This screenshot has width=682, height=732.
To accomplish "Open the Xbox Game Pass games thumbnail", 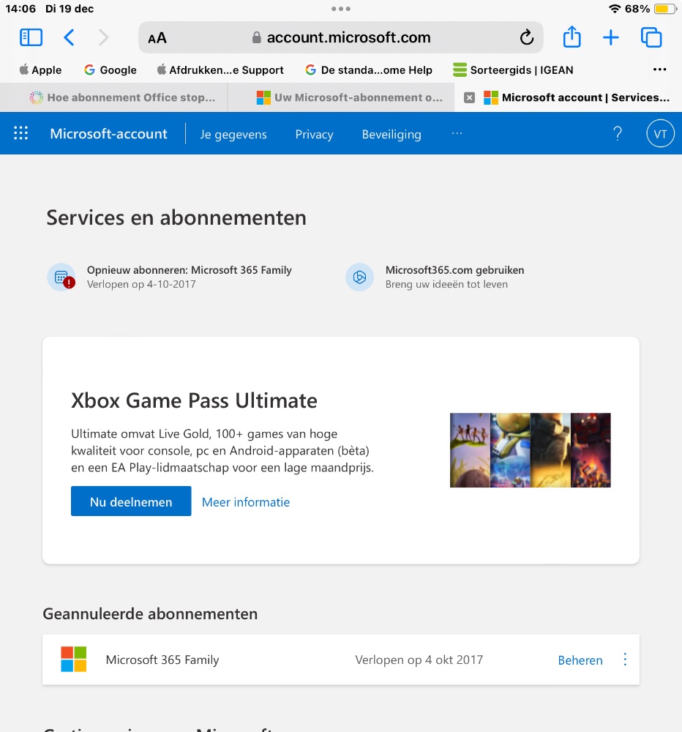I will pyautogui.click(x=530, y=450).
